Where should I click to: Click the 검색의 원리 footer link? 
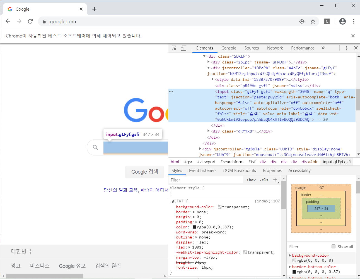[x=108, y=266]
